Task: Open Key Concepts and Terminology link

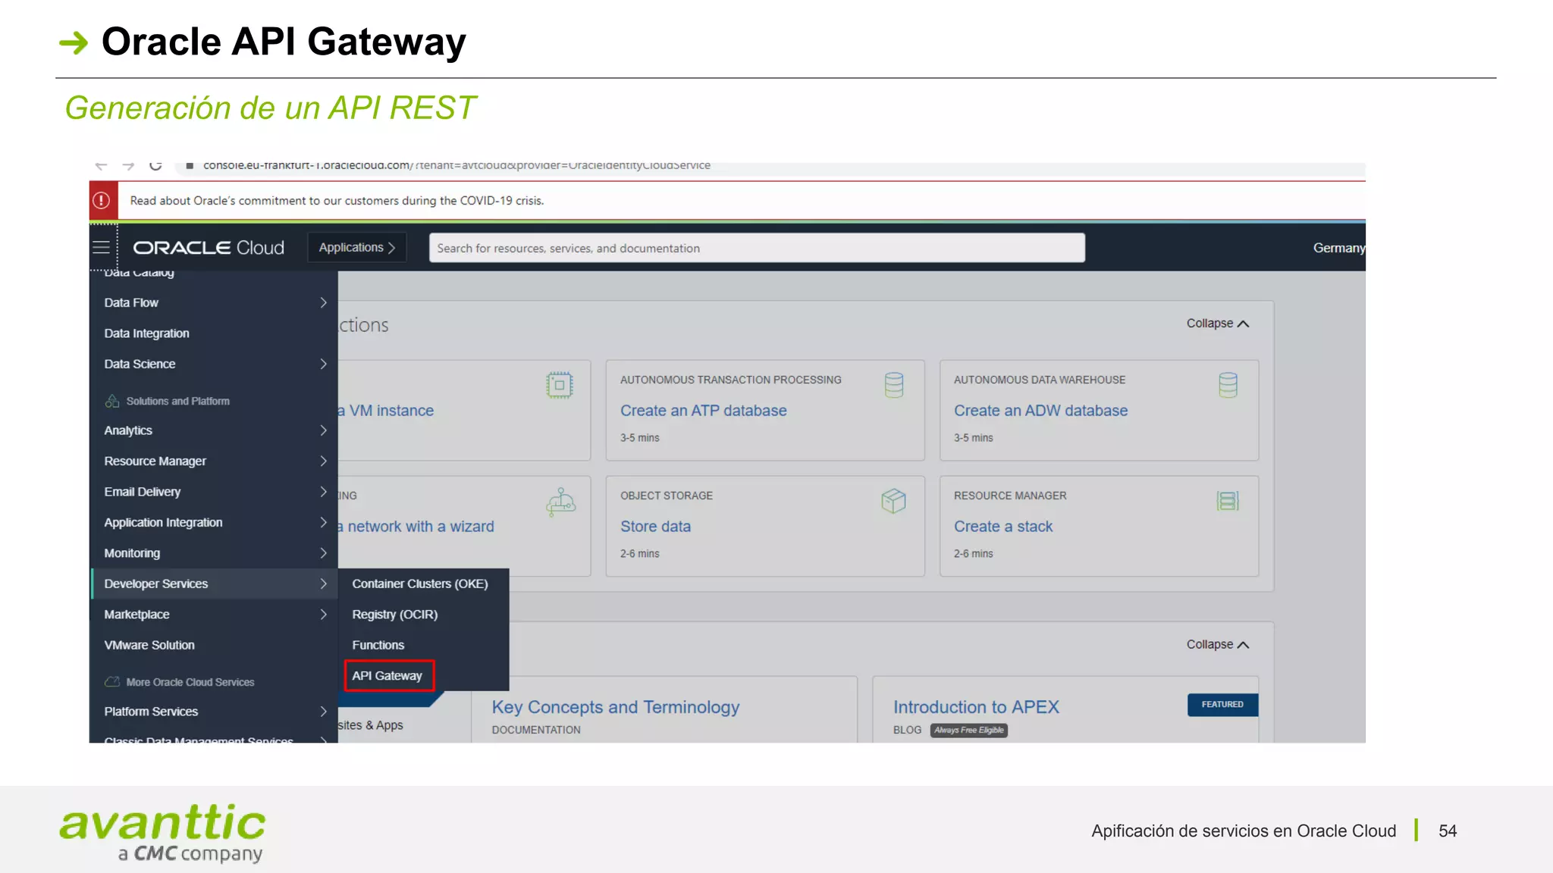Action: pyautogui.click(x=615, y=707)
